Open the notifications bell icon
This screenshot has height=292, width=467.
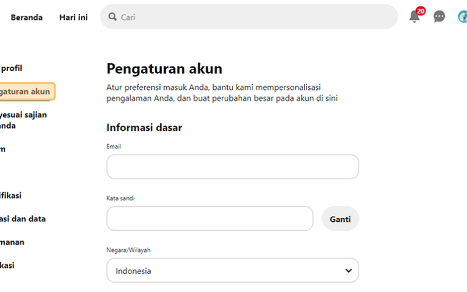(x=414, y=17)
